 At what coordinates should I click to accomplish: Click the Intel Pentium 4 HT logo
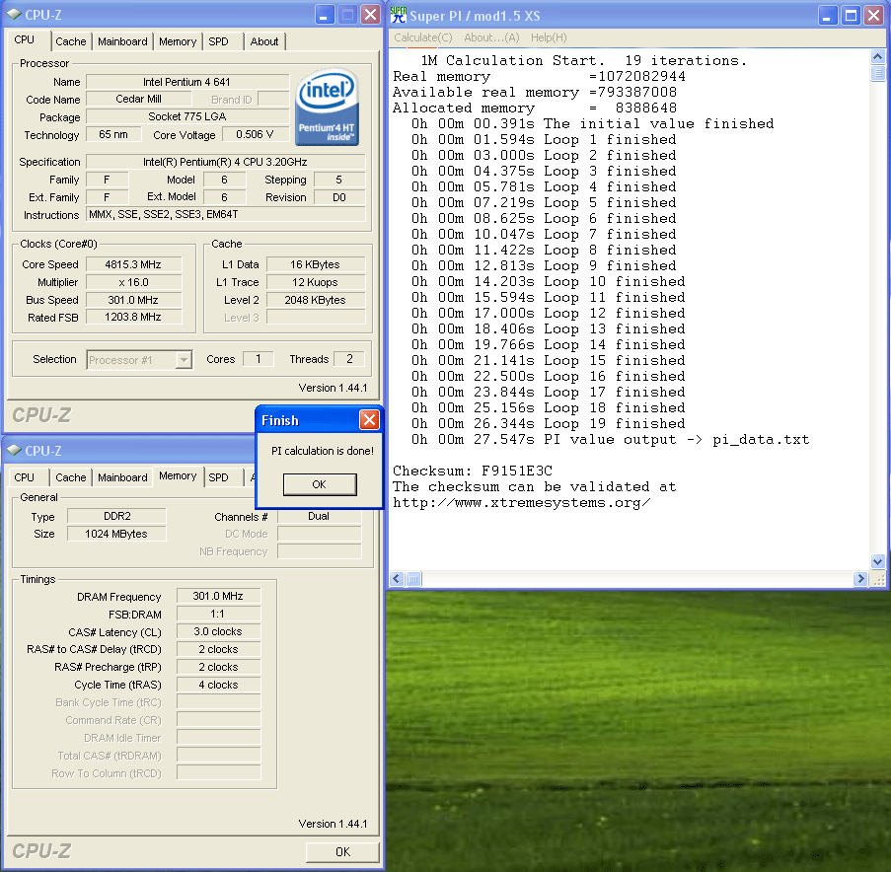pyautogui.click(x=327, y=107)
